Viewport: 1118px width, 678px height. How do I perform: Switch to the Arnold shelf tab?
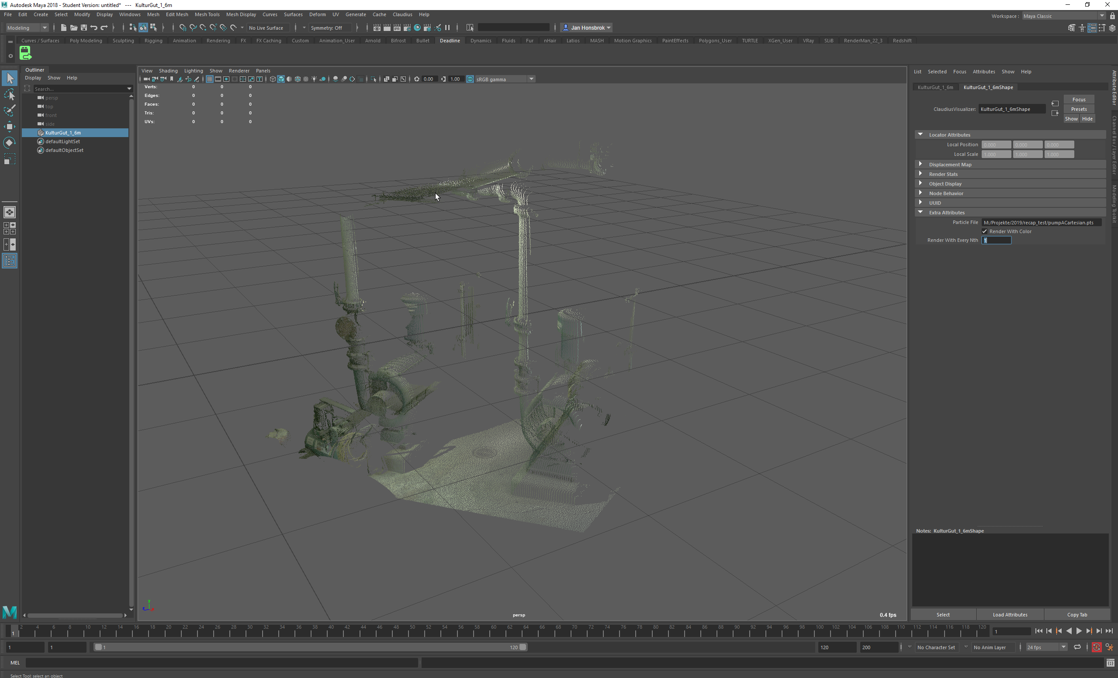tap(373, 40)
